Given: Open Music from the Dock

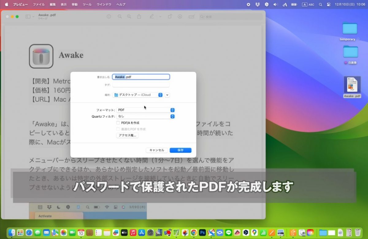Looking at the screenshot, I should (x=133, y=232).
